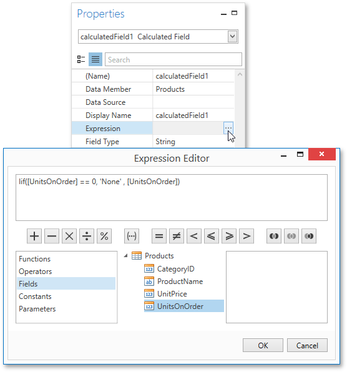
Task: Click the last logical operator button (Not)
Action: tap(309, 236)
